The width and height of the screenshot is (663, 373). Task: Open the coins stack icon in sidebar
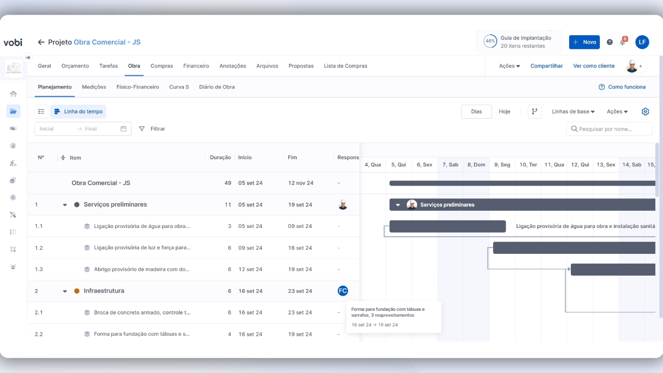(x=13, y=180)
